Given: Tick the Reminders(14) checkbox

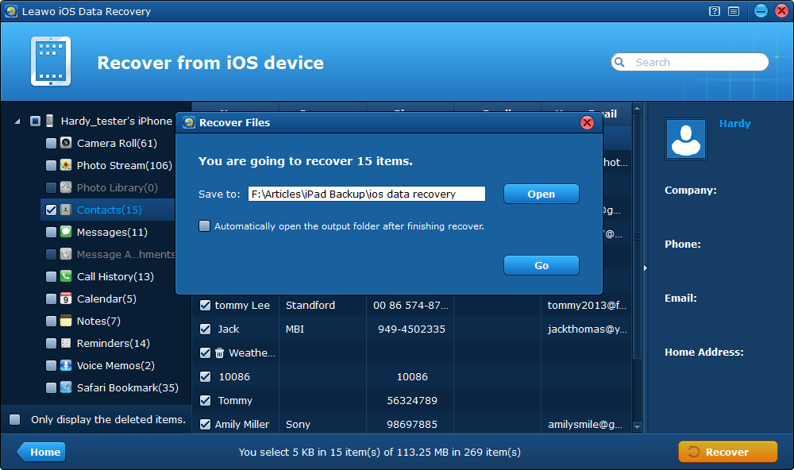Looking at the screenshot, I should (51, 344).
